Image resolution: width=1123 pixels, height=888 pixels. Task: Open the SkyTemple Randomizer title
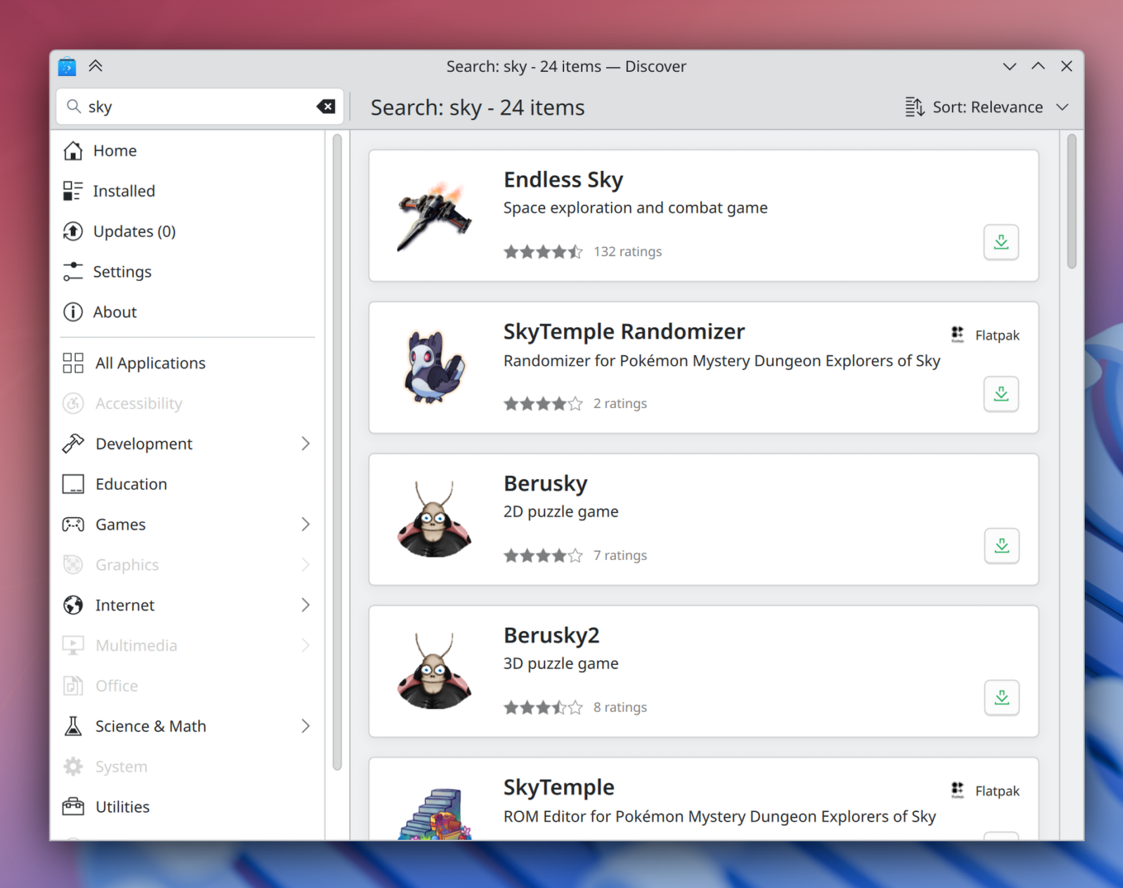[624, 331]
